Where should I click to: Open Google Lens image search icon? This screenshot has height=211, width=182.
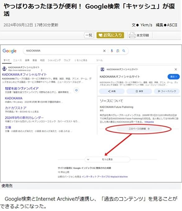tap(118, 51)
